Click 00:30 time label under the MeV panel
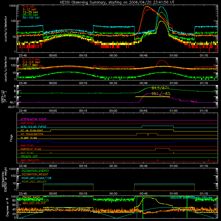 [x=113, y=83]
